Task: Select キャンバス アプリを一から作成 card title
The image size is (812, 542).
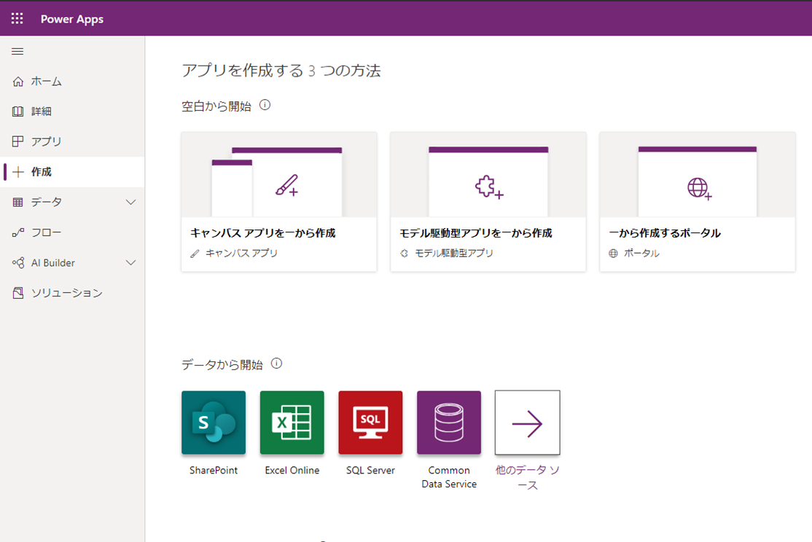Action: 263,233
